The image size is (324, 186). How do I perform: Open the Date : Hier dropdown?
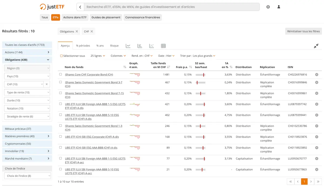click(166, 56)
